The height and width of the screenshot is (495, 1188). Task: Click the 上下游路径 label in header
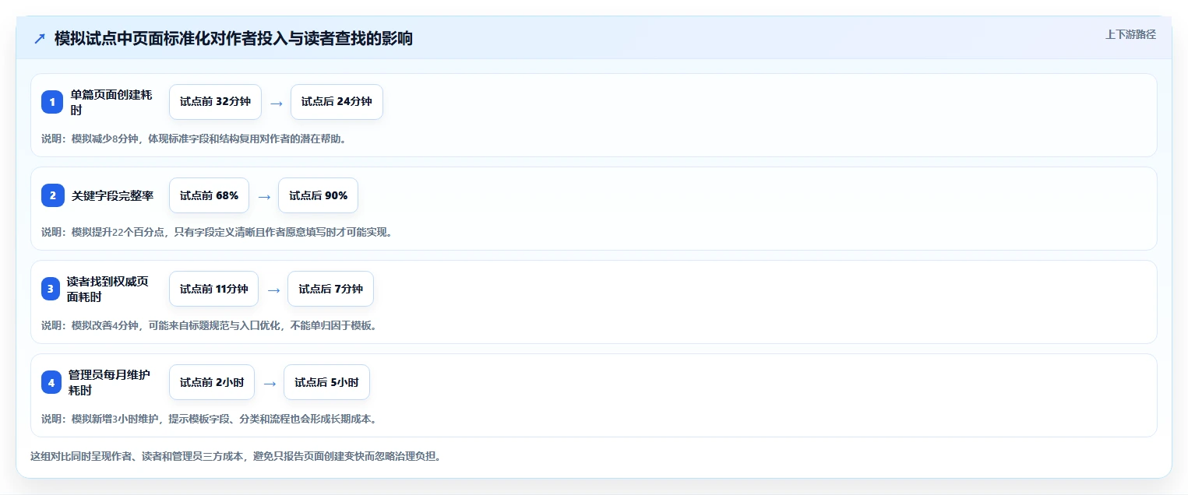[1130, 34]
